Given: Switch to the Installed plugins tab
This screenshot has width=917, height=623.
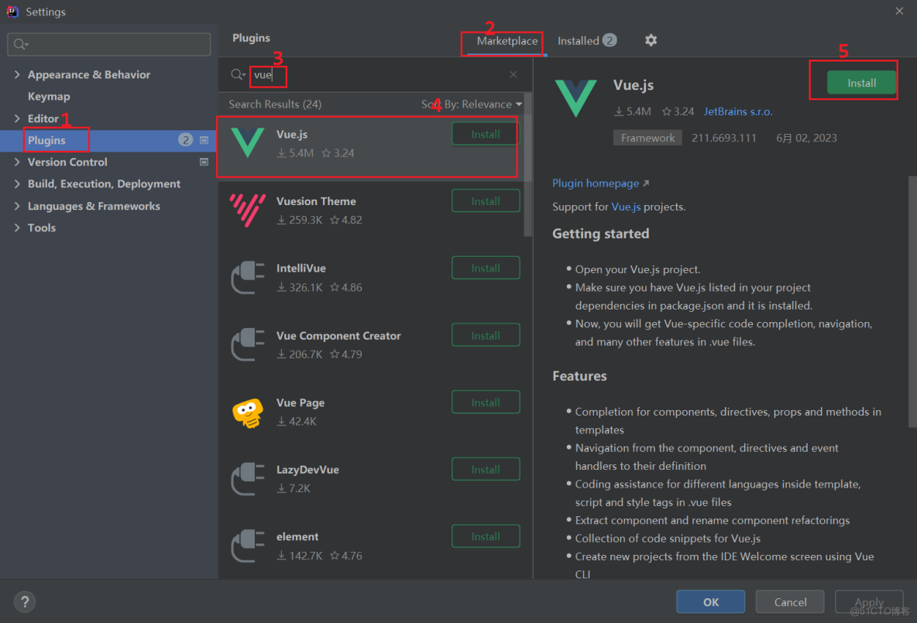Looking at the screenshot, I should [579, 40].
